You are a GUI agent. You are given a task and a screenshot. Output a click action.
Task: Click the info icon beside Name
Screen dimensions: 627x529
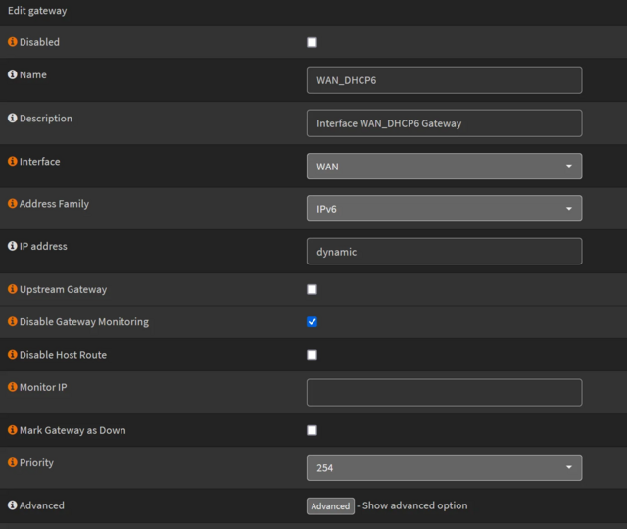tap(13, 74)
